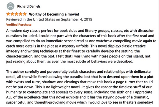Screen dimensions: 159x107
Task: Open the review titled Worthy of becoming a movie!
Action: [x=54, y=14]
